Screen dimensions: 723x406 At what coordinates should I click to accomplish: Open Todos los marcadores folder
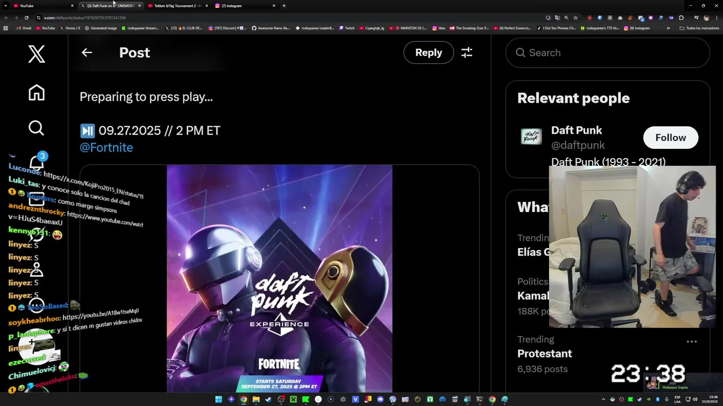(x=699, y=28)
